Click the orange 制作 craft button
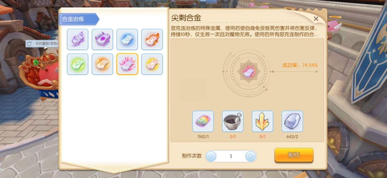This screenshot has width=387, height=178. (x=294, y=155)
